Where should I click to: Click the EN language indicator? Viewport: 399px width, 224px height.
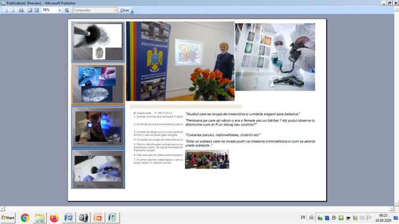[303, 217]
